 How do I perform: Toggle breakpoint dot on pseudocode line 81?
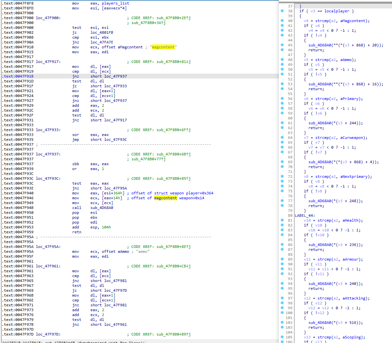click(282, 220)
